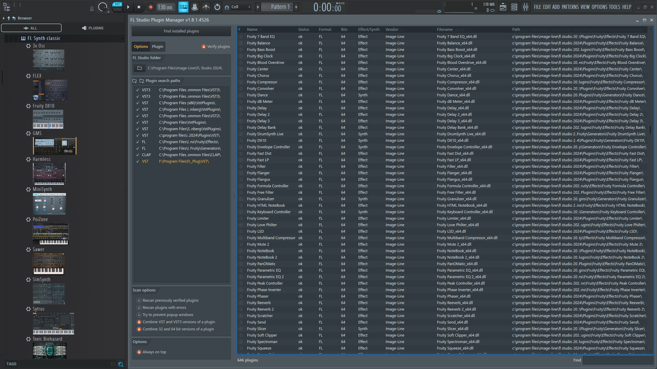The height and width of the screenshot is (369, 657).
Task: Click Find installed plugins button
Action: tap(181, 31)
